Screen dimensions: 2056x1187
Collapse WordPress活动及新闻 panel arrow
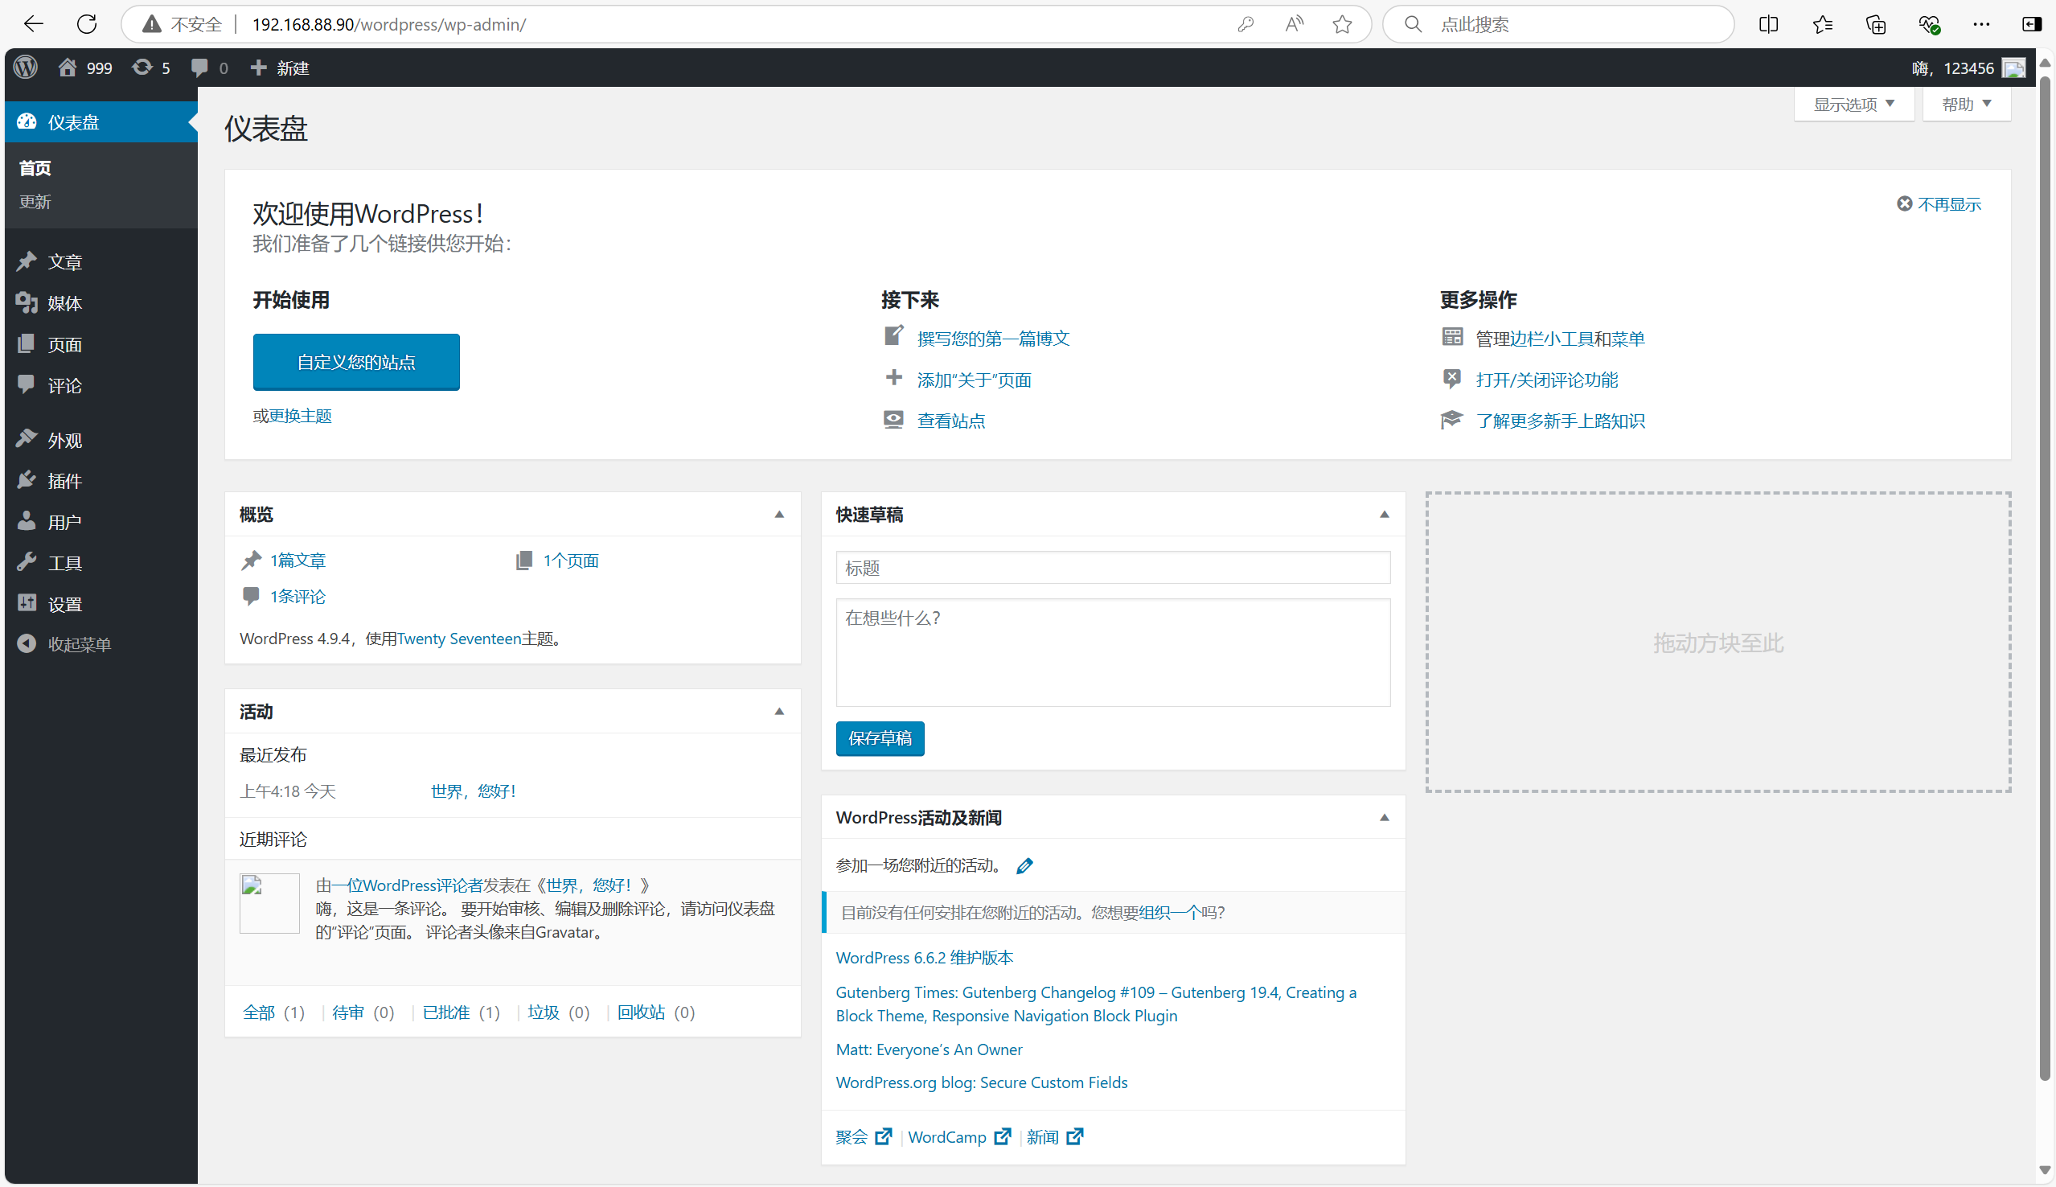[x=1384, y=818]
